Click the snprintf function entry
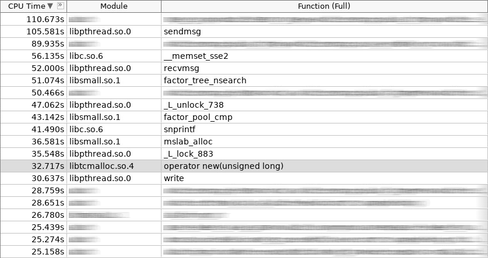Screen dimensions: 488x258 181,129
